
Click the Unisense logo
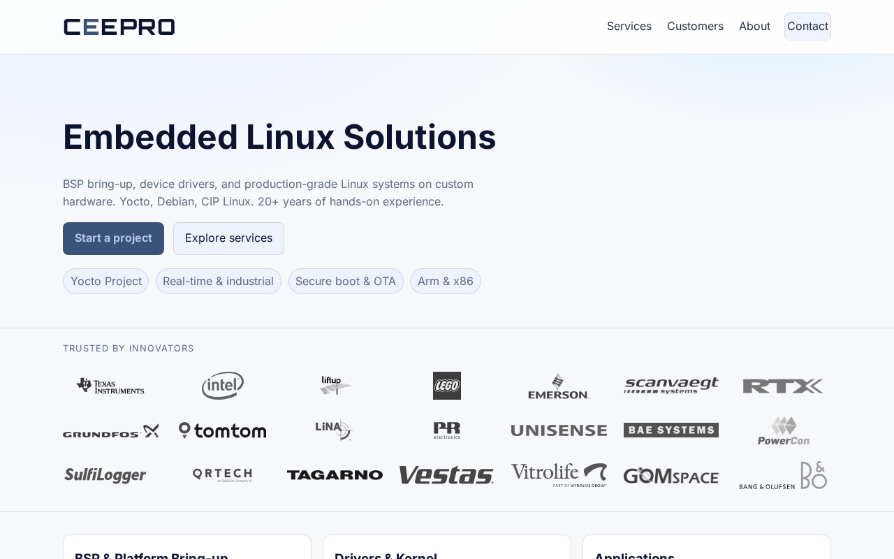(559, 430)
